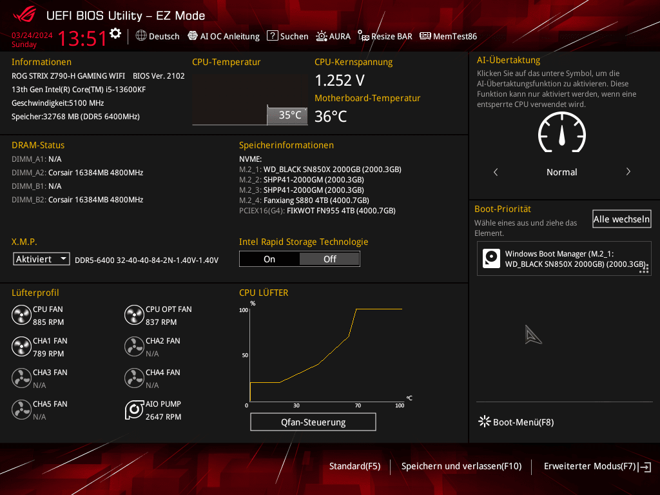
Task: Click the 36°C motherboard temperature value
Action: (x=331, y=116)
